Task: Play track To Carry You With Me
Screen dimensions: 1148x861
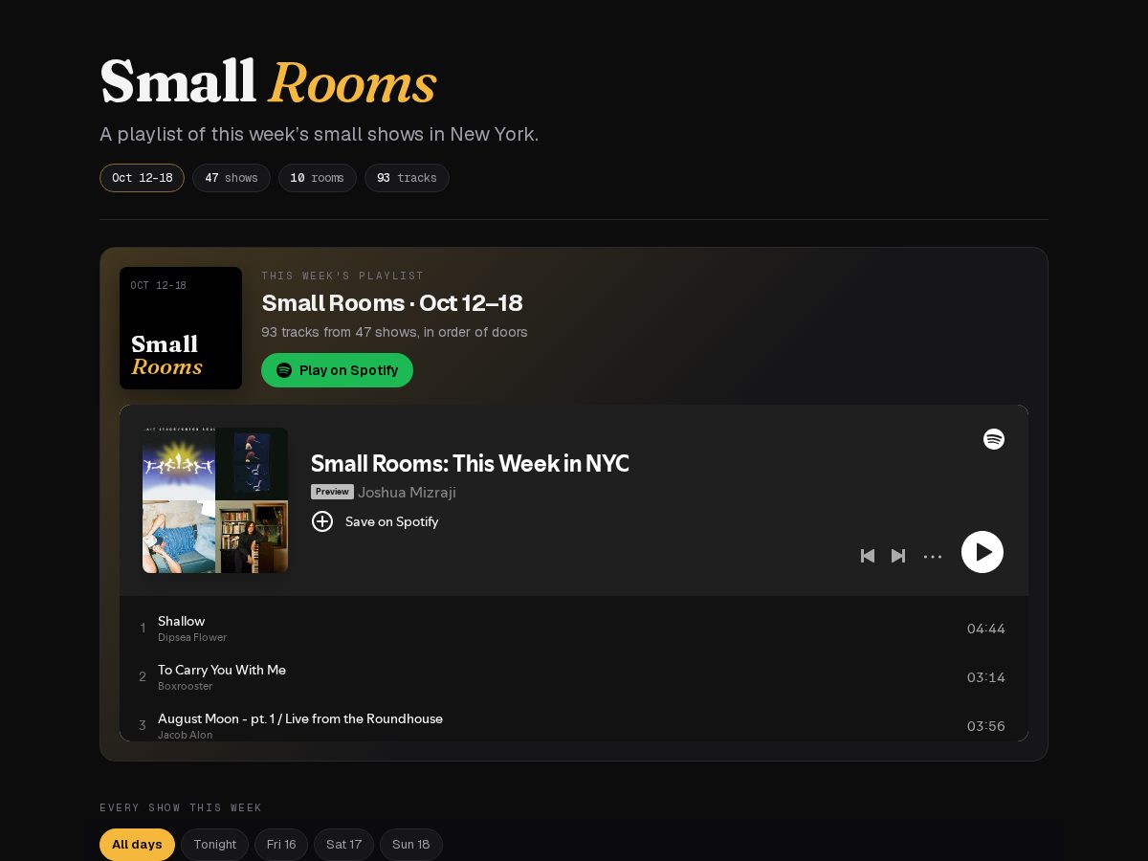Action: coord(574,677)
